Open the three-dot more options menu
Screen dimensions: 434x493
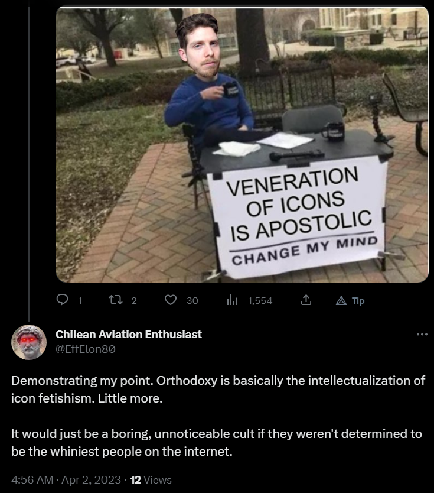click(422, 335)
